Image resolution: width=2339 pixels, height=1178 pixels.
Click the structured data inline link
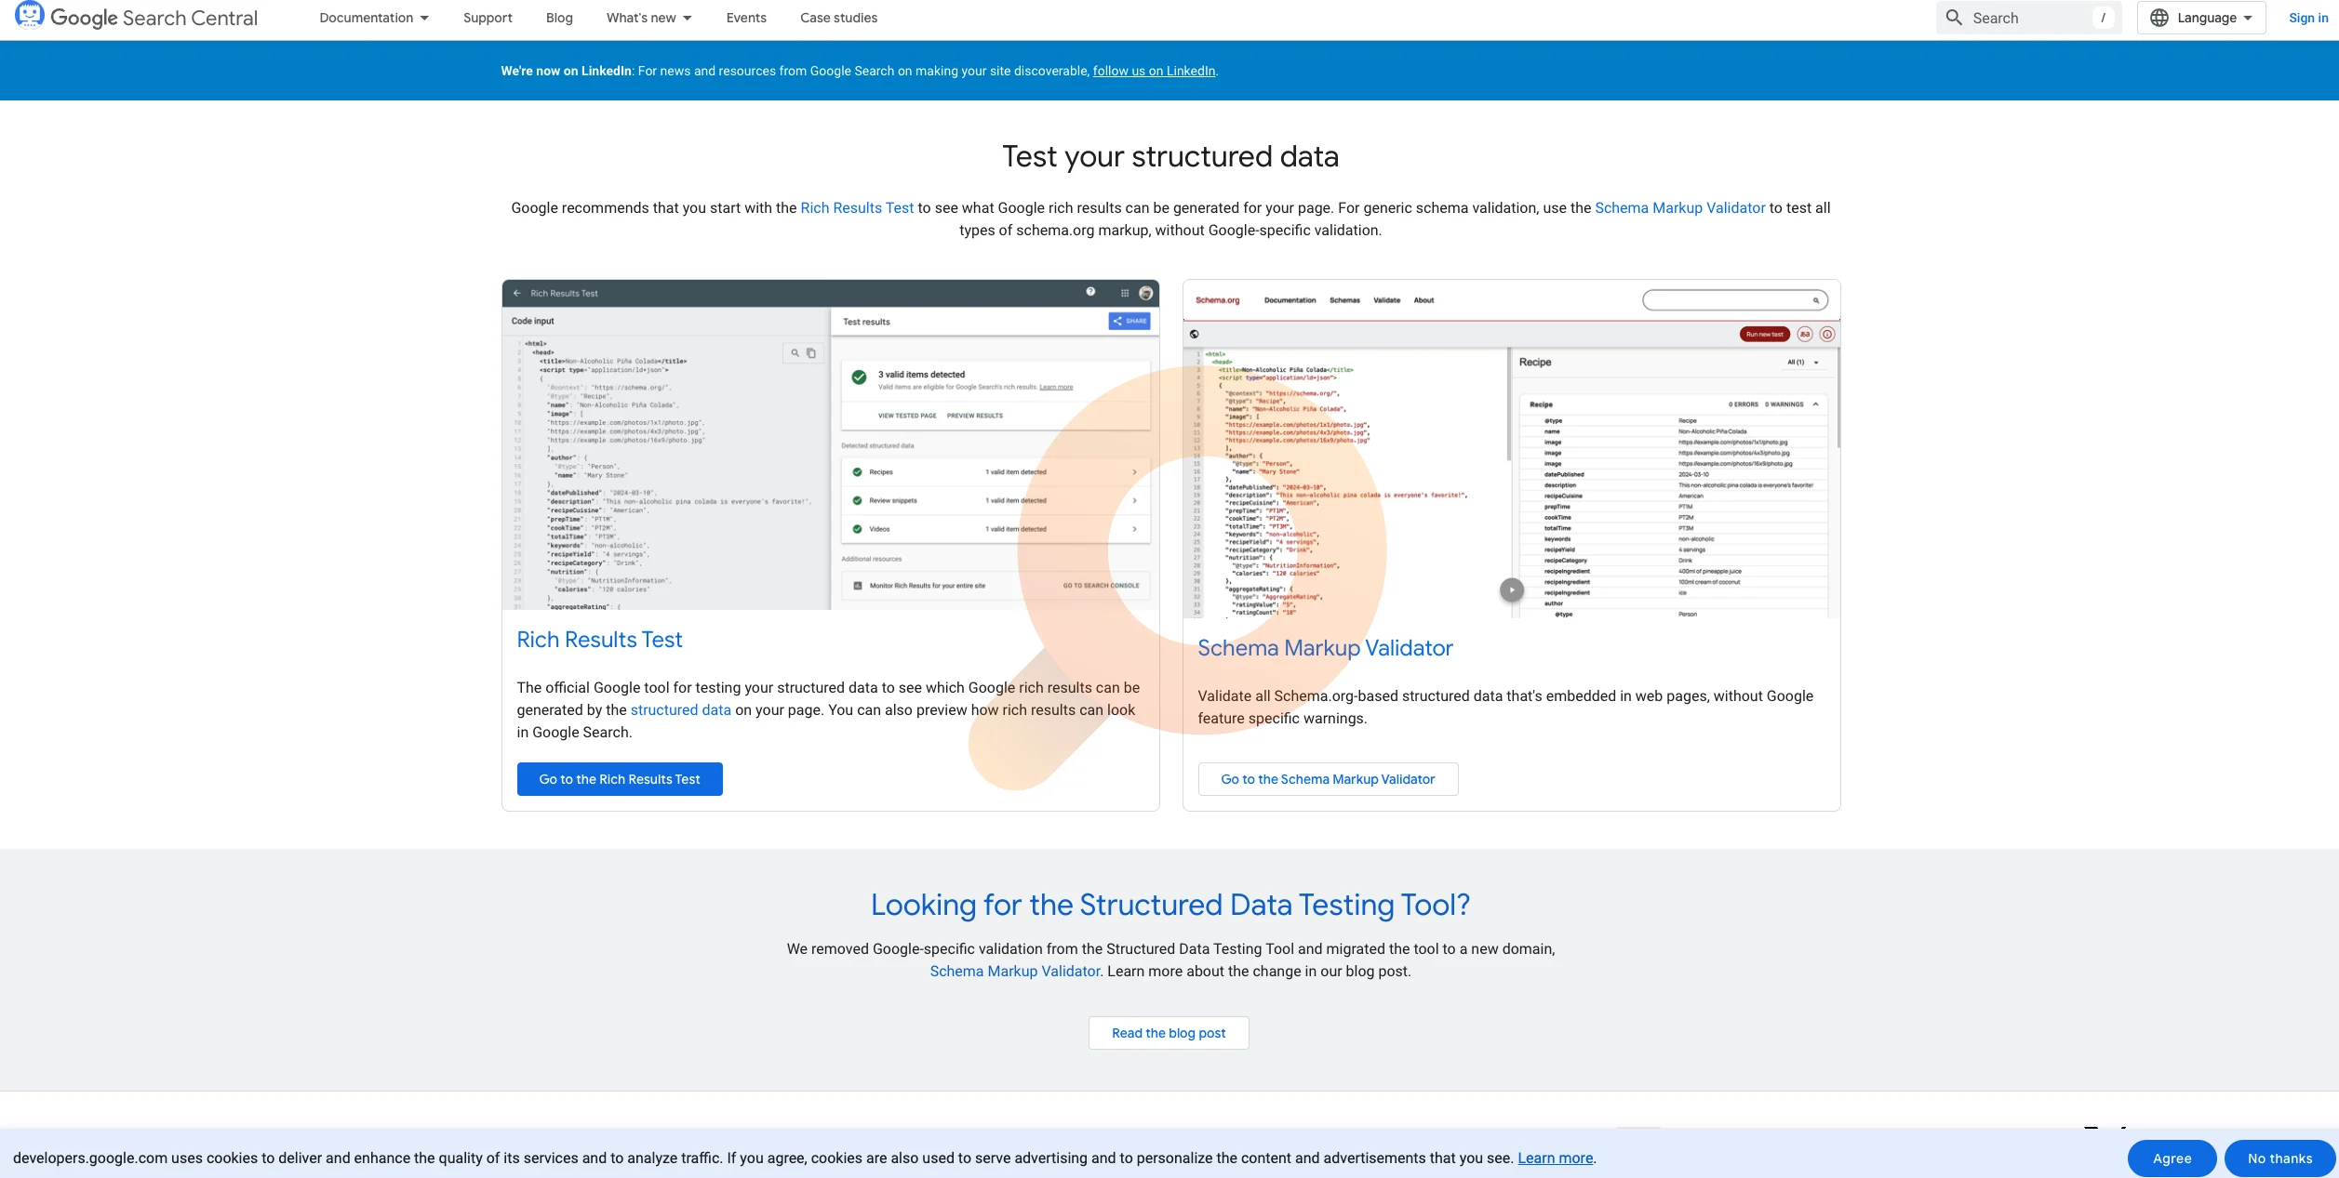coord(680,709)
